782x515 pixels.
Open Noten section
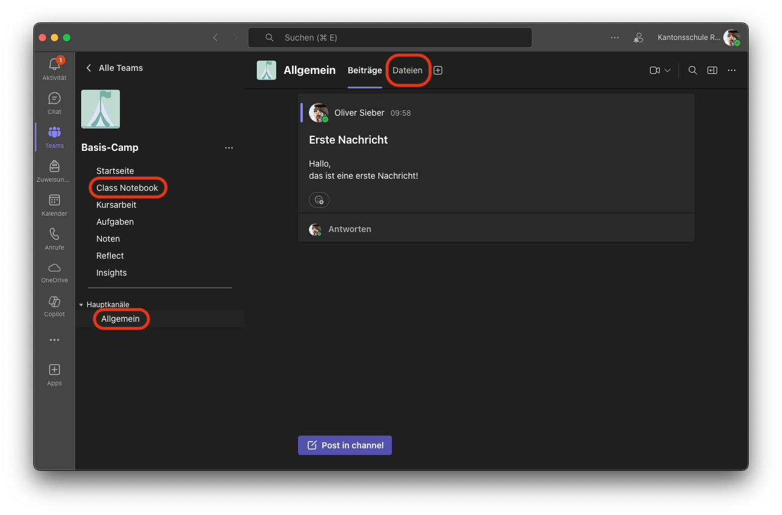[x=108, y=239]
